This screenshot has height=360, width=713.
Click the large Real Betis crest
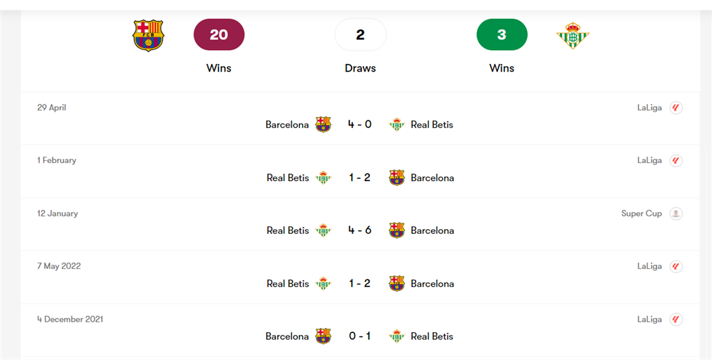pos(572,35)
